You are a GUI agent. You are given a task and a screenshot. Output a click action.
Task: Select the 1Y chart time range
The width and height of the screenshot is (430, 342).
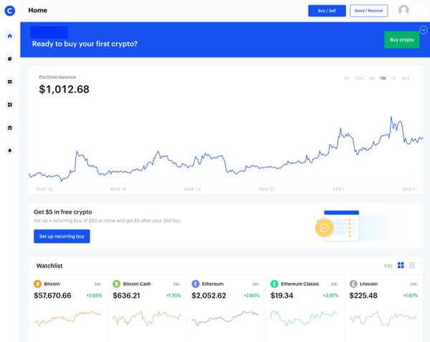tap(393, 77)
